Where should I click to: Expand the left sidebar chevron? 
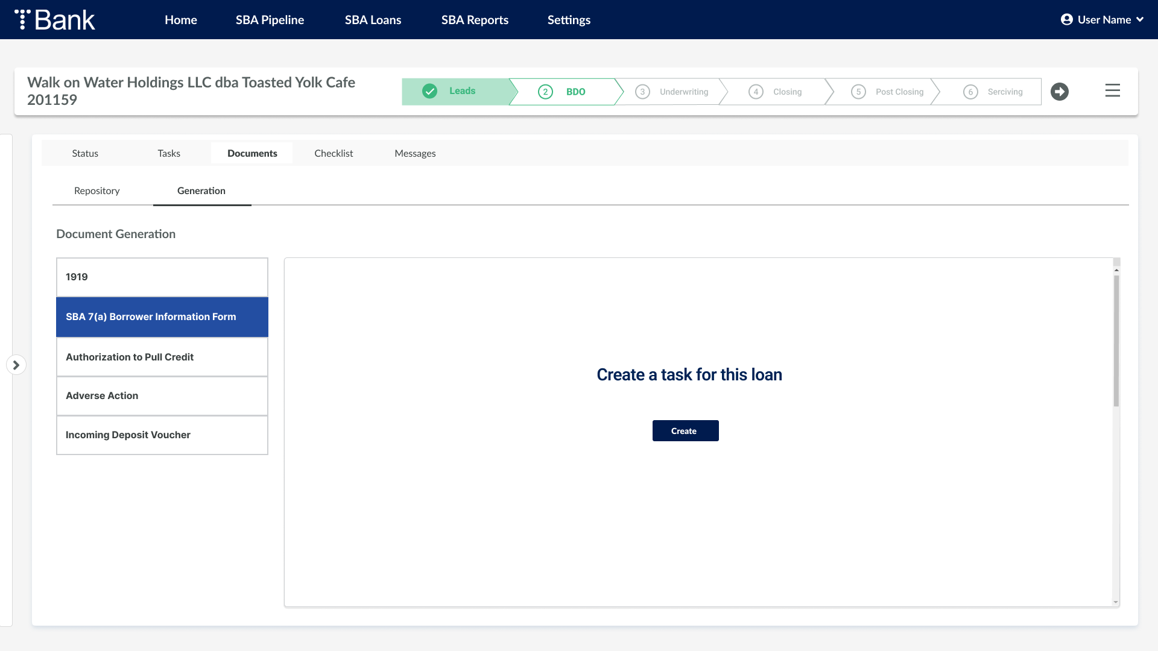click(x=16, y=365)
